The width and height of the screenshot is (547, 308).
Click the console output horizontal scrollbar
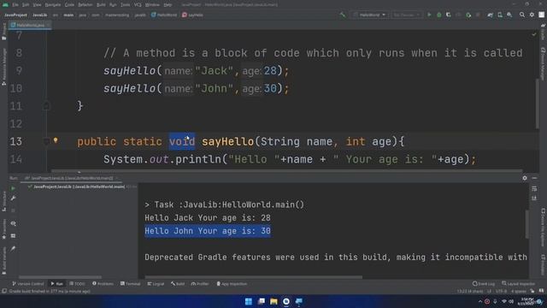click(x=254, y=277)
